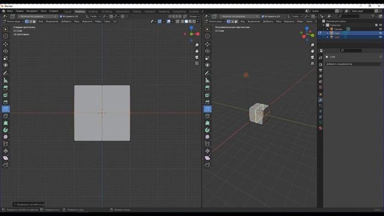Viewport: 384px width, 216px height.
Task: Select the Cube row in outliner
Action: pos(350,33)
